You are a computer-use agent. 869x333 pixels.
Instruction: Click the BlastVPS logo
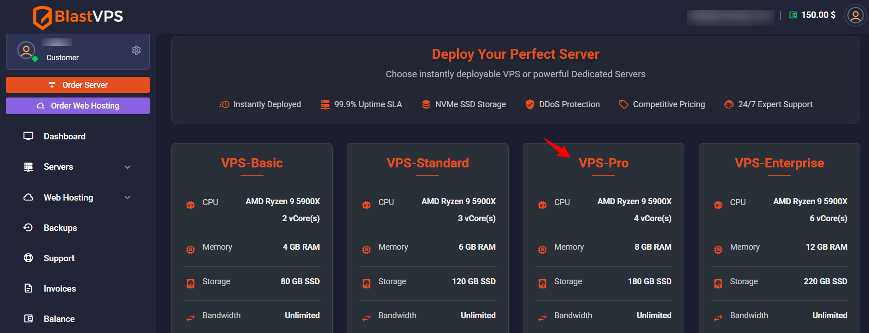pyautogui.click(x=78, y=17)
